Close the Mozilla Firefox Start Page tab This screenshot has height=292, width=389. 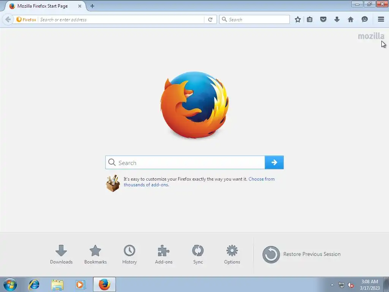tap(80, 6)
